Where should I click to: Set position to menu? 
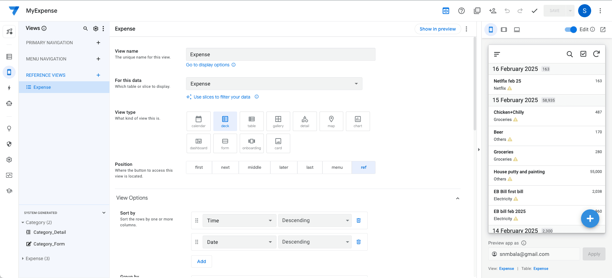(x=337, y=167)
